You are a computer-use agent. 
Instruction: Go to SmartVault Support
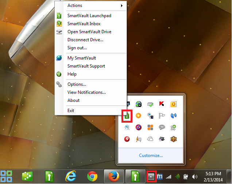pos(90,66)
